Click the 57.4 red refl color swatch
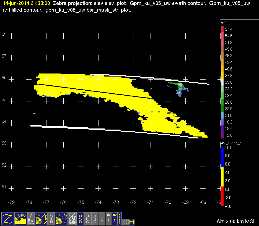The image size is (259, 226). pyautogui.click(x=222, y=29)
